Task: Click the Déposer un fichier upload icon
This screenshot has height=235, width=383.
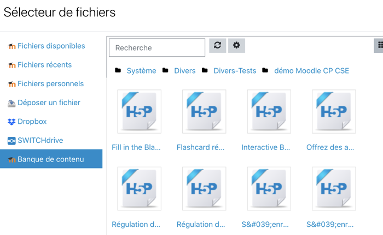Action: point(11,103)
